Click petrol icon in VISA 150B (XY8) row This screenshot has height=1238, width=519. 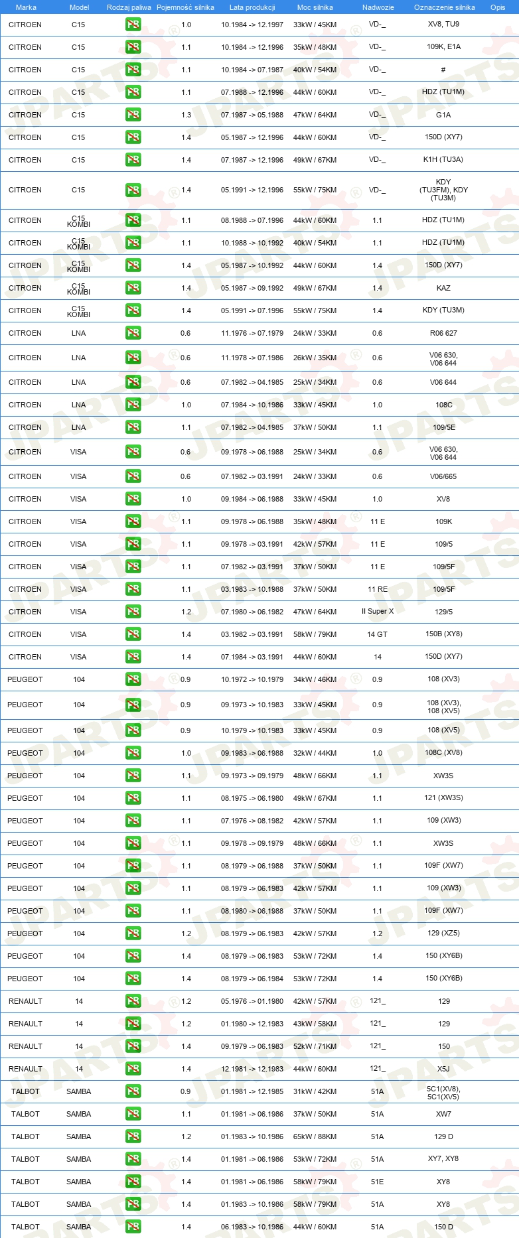click(x=133, y=634)
